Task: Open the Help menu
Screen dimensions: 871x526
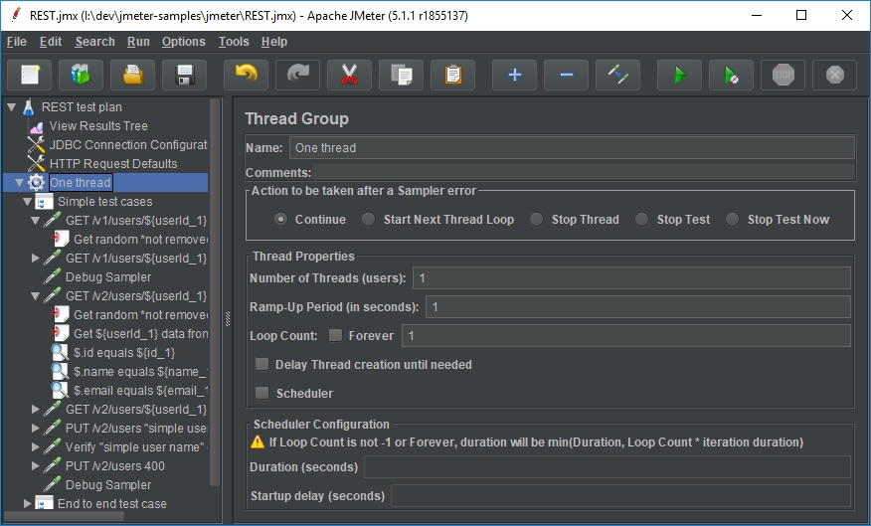Action: point(274,42)
